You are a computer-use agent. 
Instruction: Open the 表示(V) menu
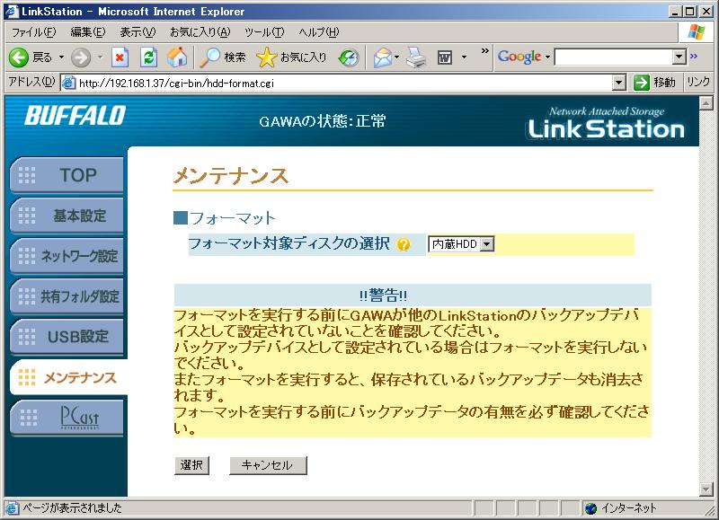(138, 32)
